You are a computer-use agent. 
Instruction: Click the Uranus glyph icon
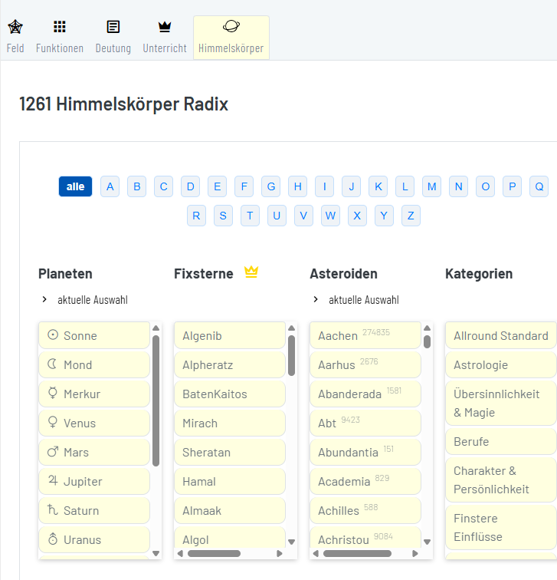[x=53, y=539]
